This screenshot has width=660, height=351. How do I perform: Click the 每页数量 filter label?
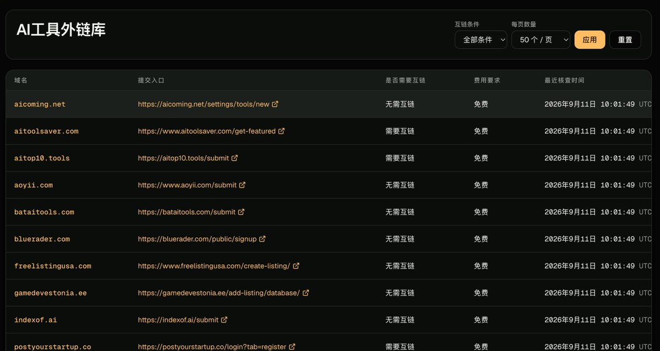pos(523,24)
